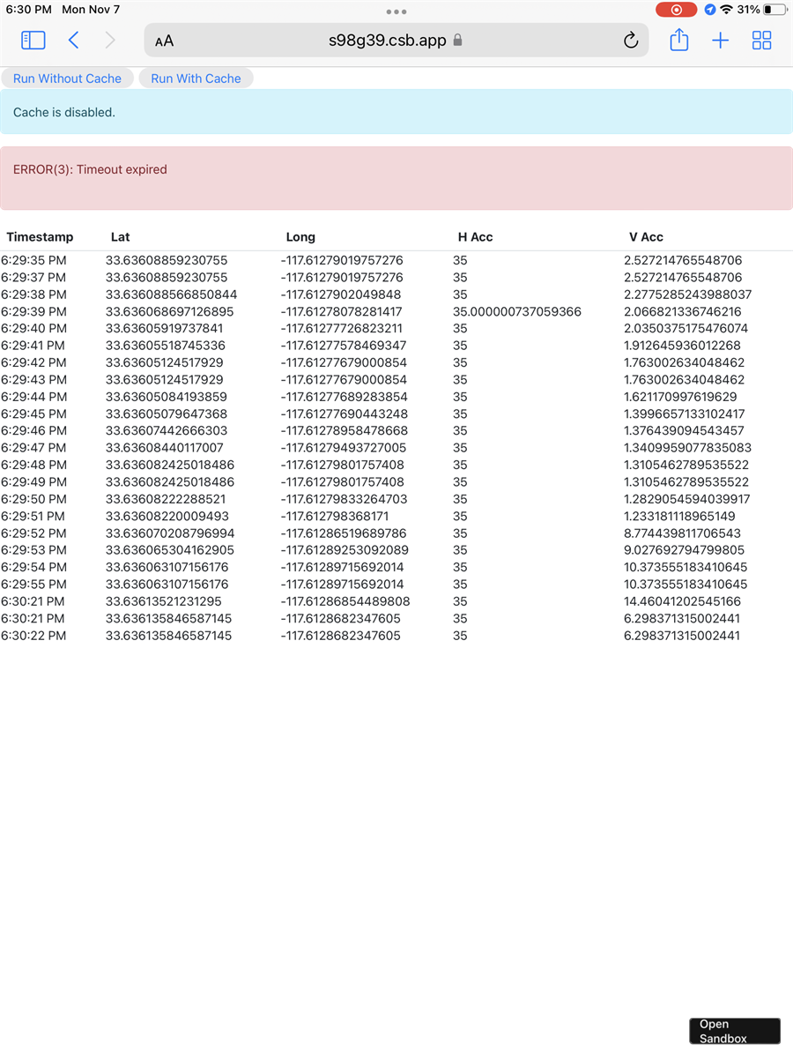Select V Acc value 2.2775285243988037
The image size is (793, 1058).
click(687, 294)
